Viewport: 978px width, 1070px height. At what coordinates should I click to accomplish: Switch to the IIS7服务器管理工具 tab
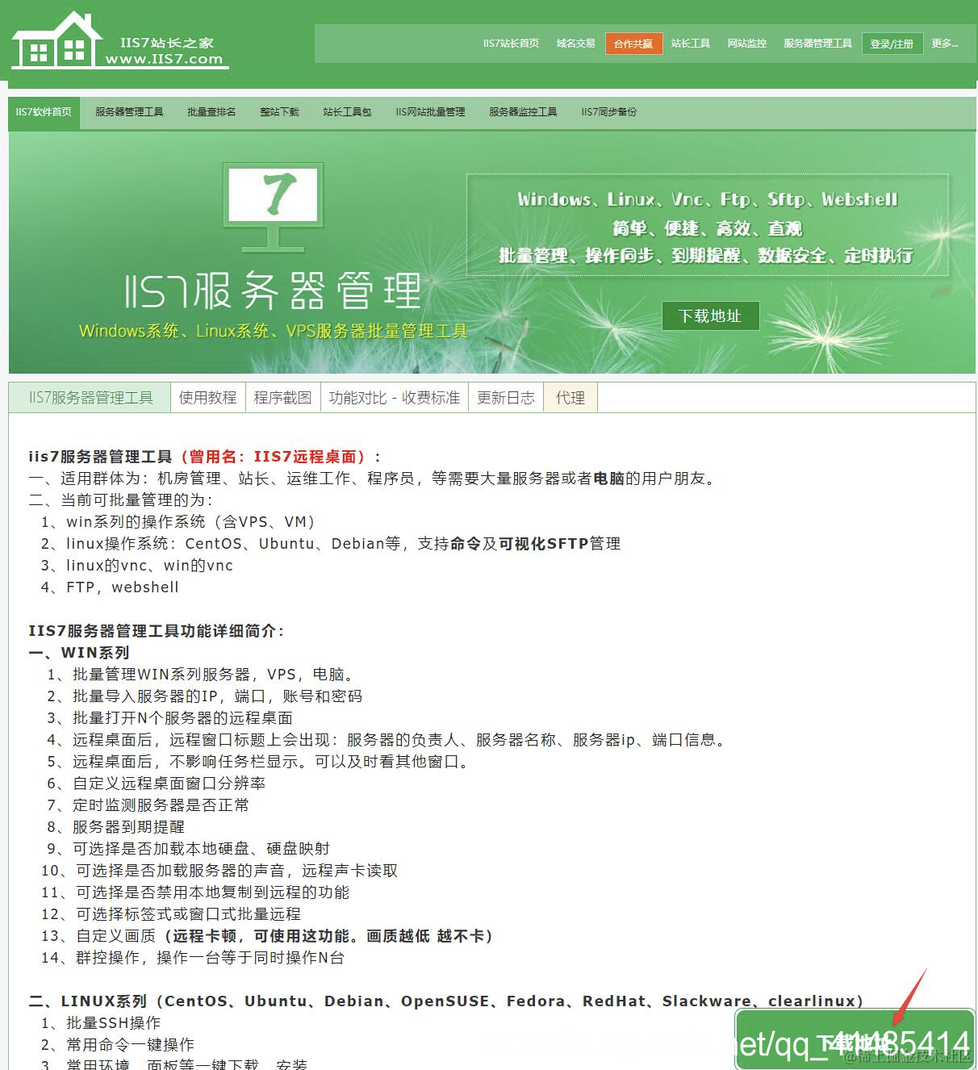pos(90,397)
